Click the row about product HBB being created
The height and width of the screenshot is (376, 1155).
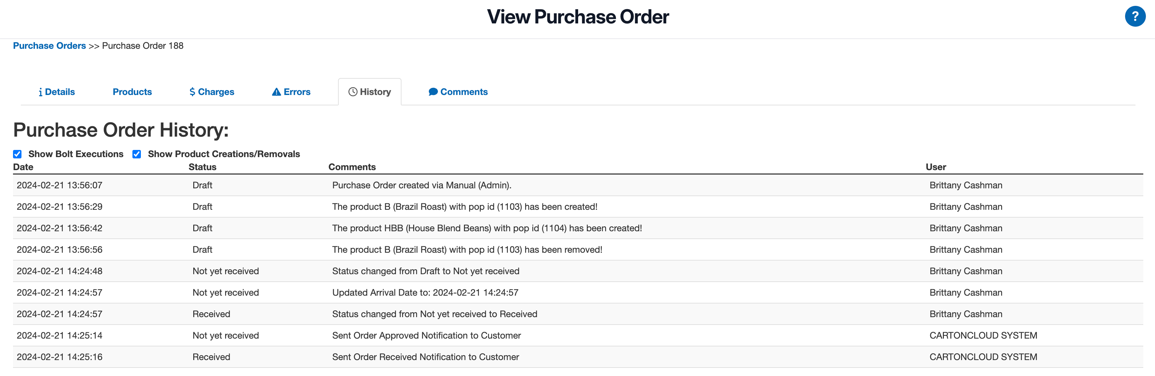pyautogui.click(x=487, y=228)
